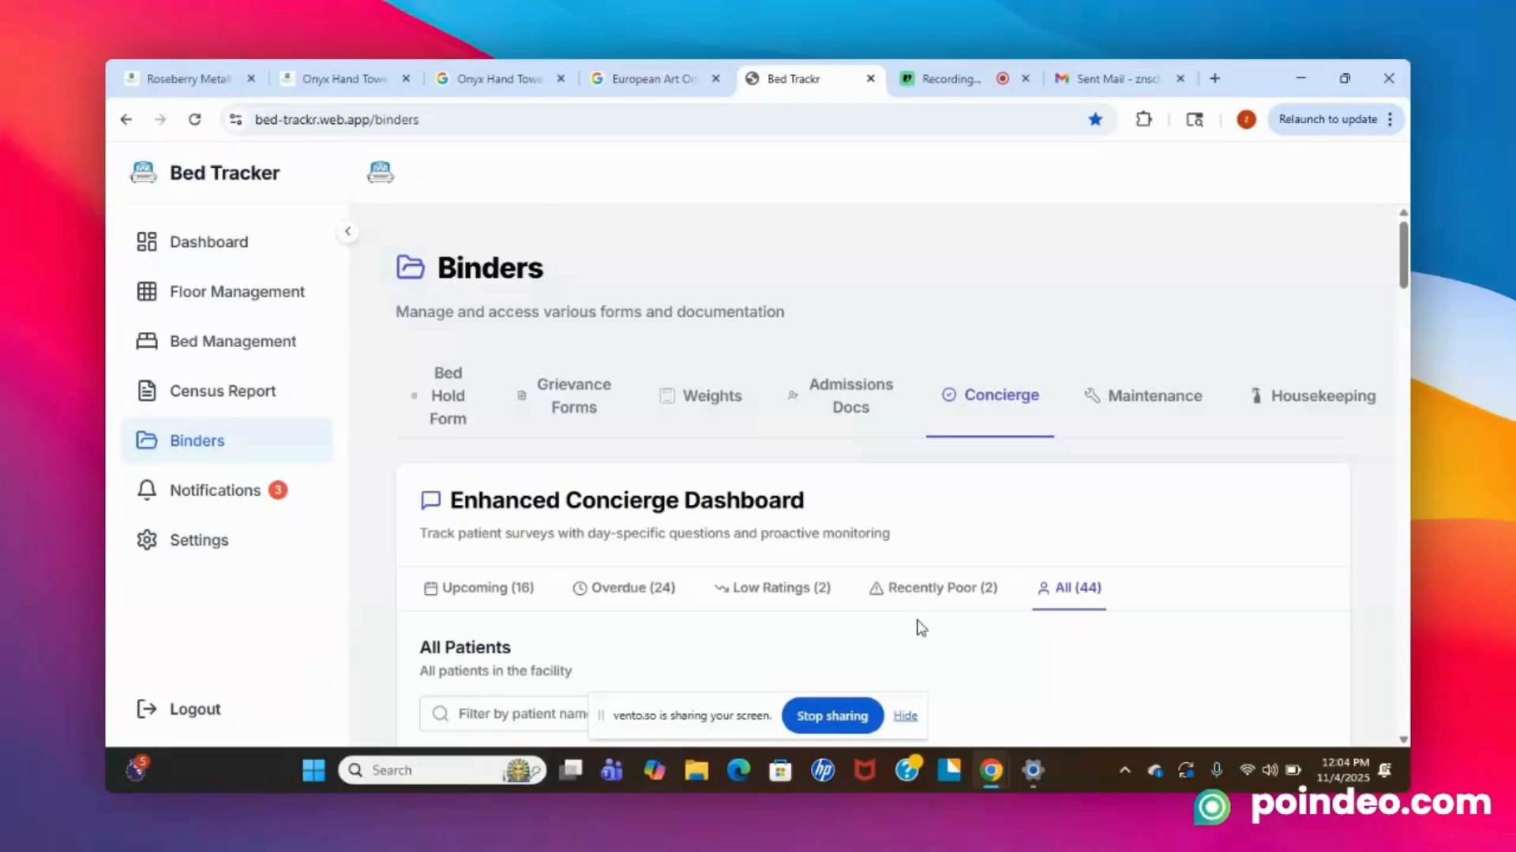Select the Overdue (24) filter
This screenshot has height=852, width=1516.
pos(623,588)
